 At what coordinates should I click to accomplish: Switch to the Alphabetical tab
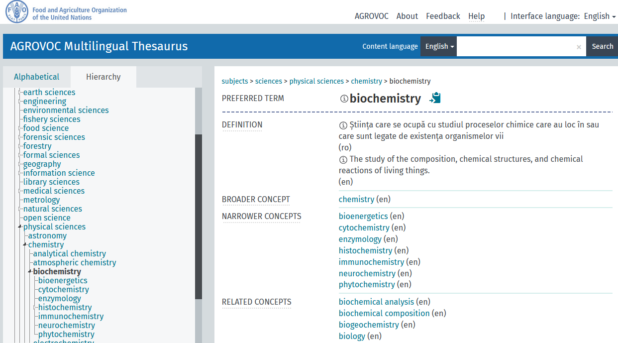(x=36, y=77)
